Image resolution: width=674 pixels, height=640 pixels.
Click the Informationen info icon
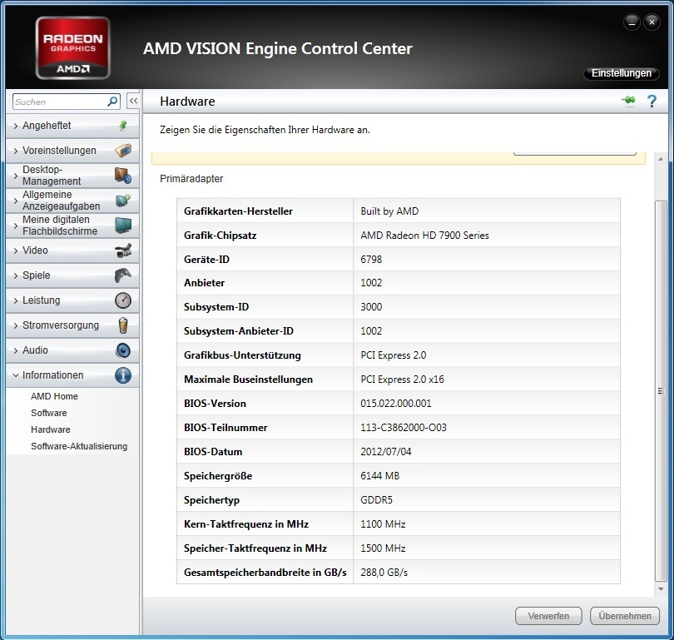(x=123, y=375)
